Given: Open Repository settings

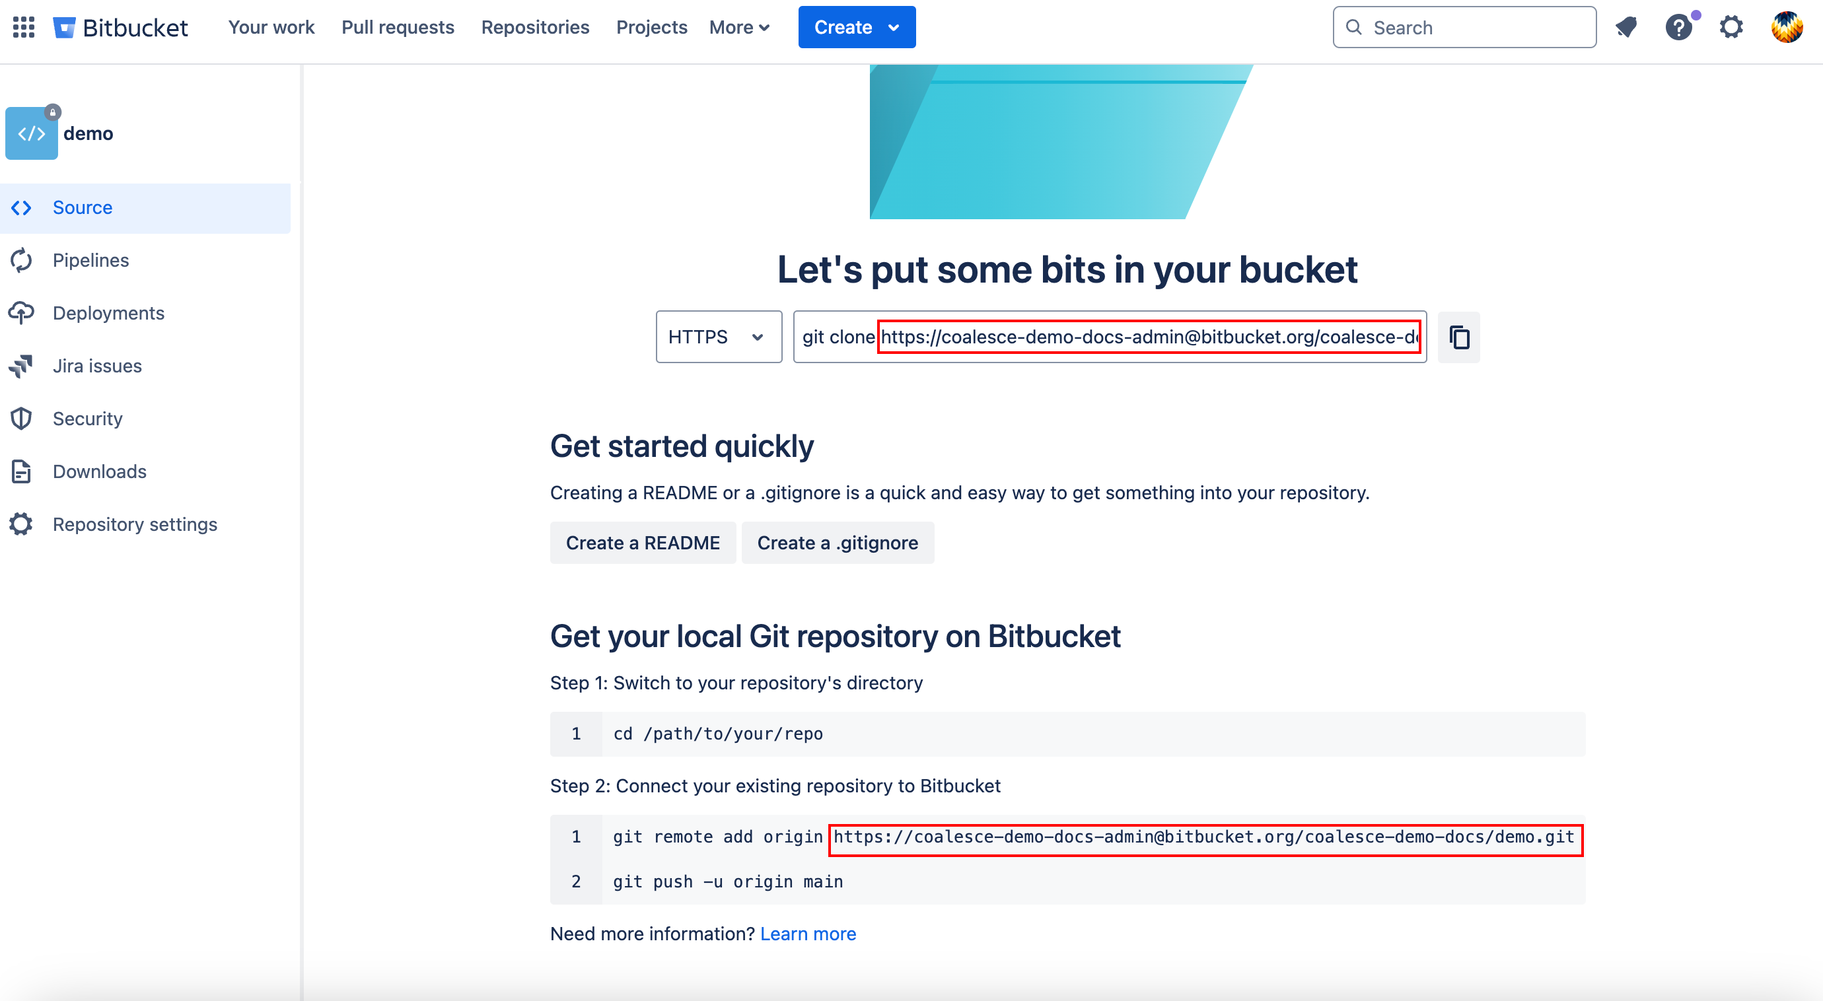Looking at the screenshot, I should pyautogui.click(x=135, y=524).
